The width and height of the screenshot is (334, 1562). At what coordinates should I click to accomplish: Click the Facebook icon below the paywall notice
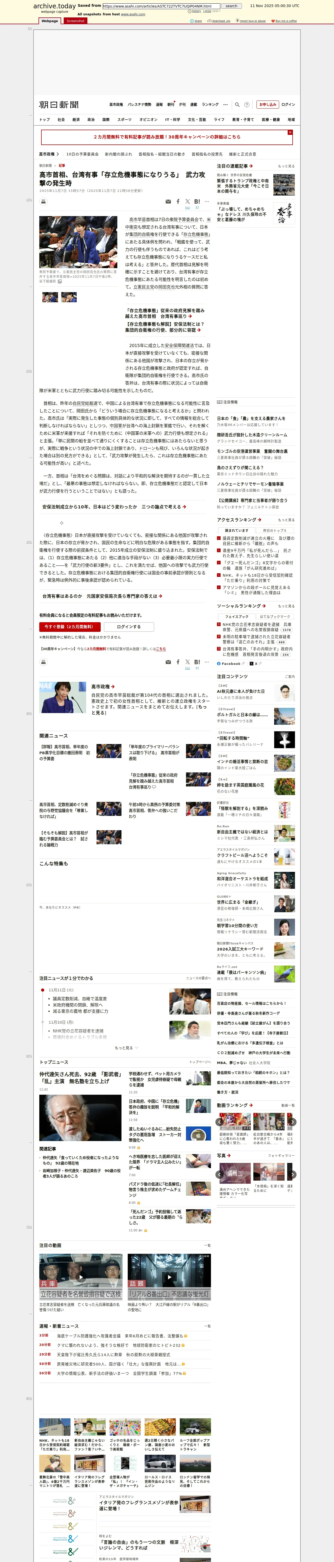[178, 662]
